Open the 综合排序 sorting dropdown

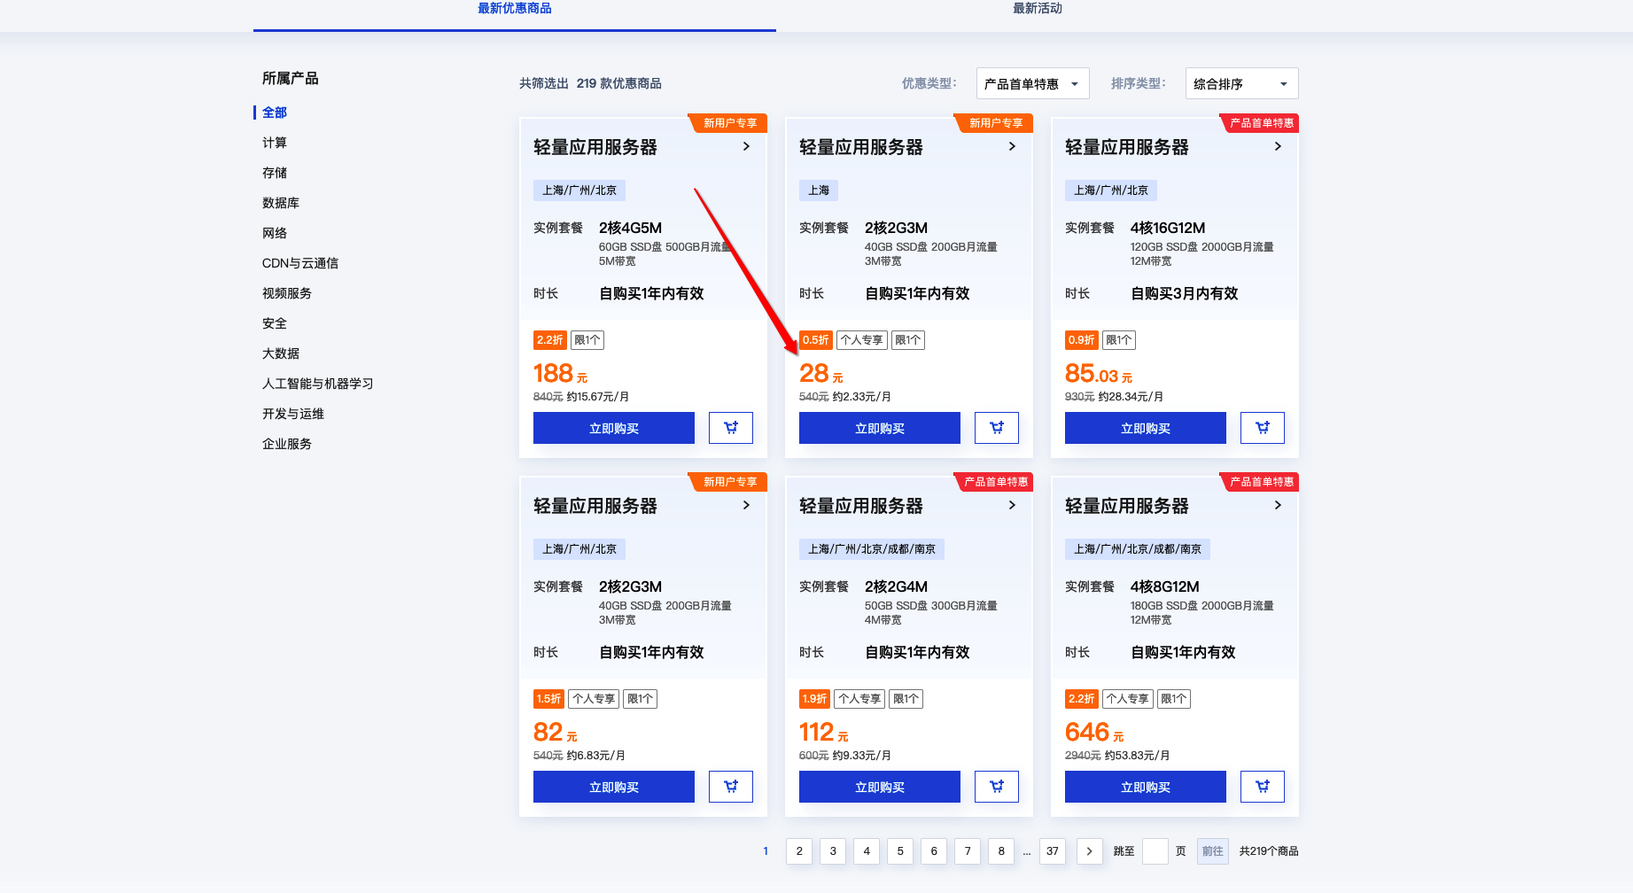point(1241,84)
